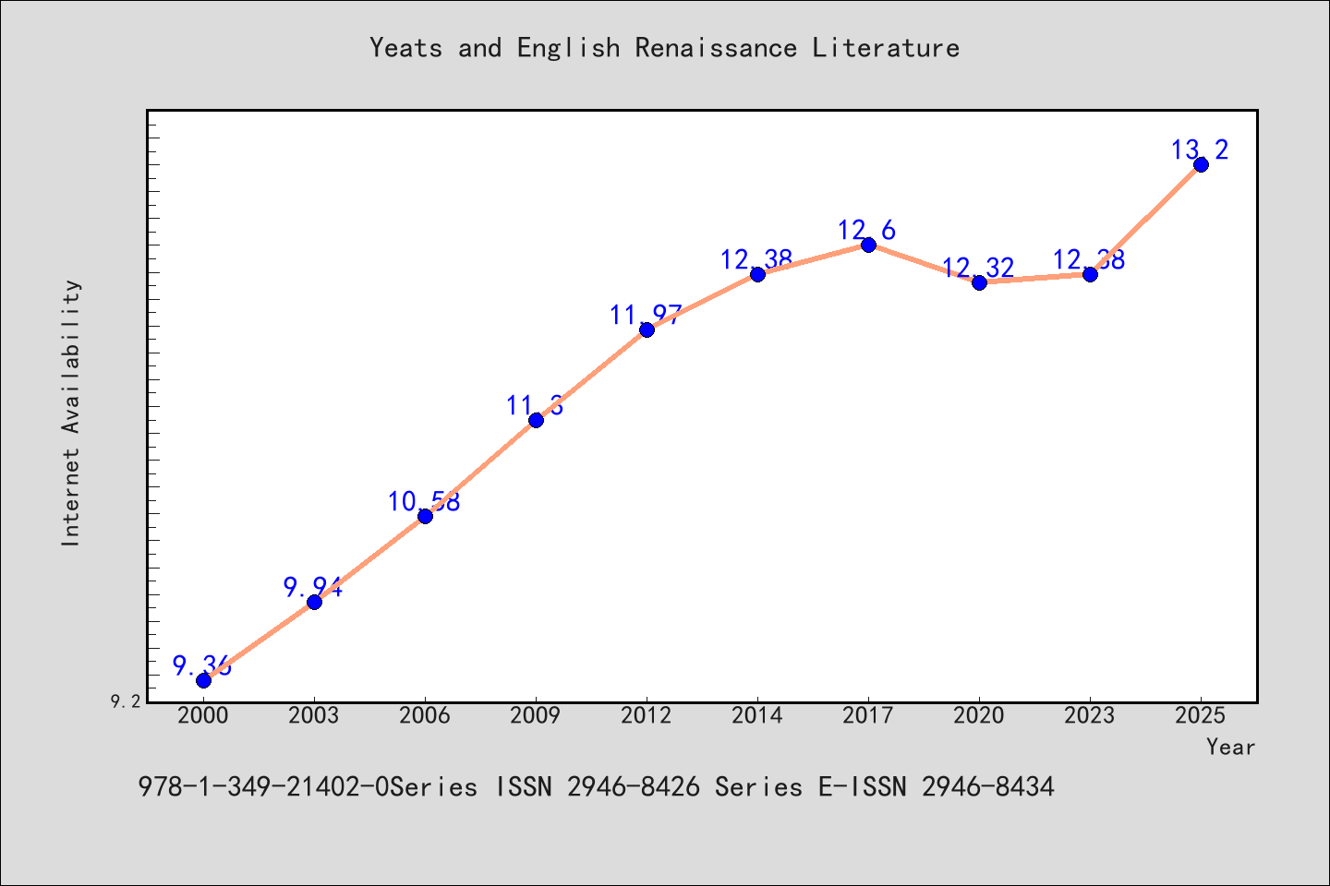Select the 11.3 value label
The image size is (1330, 886).
[x=535, y=405]
